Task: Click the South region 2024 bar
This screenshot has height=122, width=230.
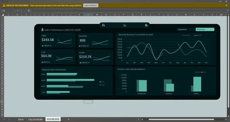Action: tap(70, 80)
